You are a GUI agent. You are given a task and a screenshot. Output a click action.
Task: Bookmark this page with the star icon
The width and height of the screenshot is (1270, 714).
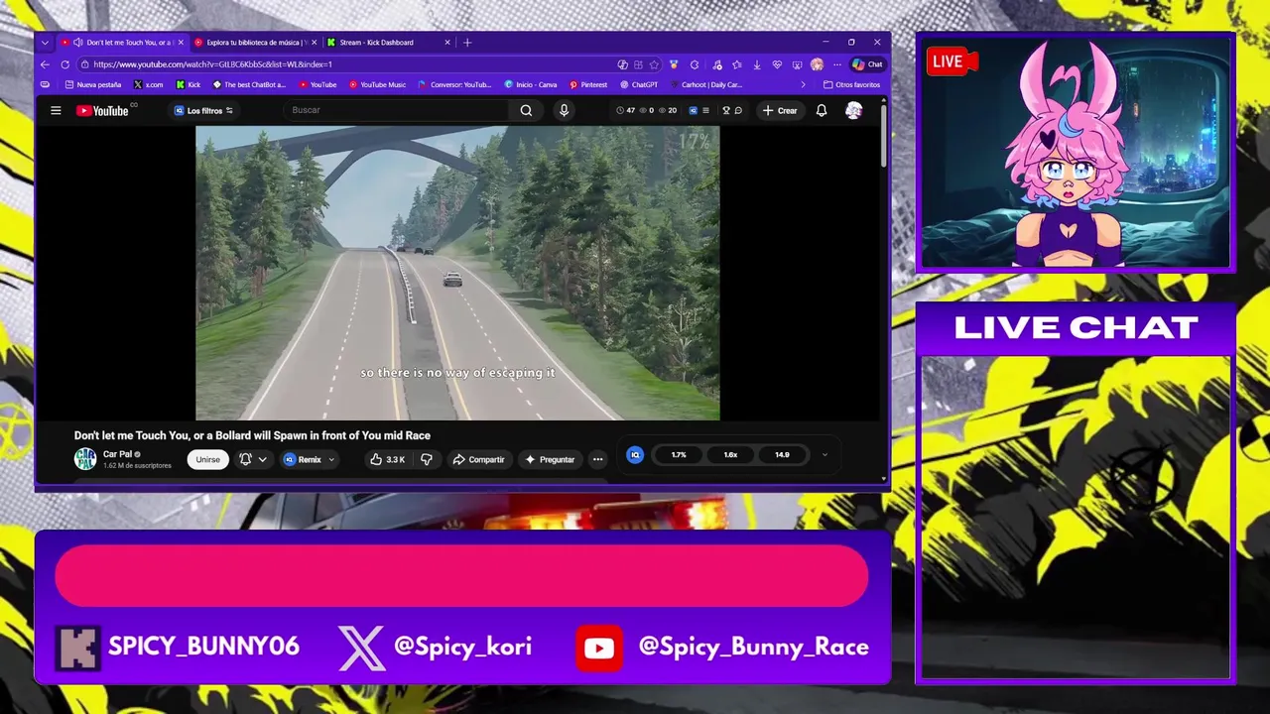[x=654, y=64]
